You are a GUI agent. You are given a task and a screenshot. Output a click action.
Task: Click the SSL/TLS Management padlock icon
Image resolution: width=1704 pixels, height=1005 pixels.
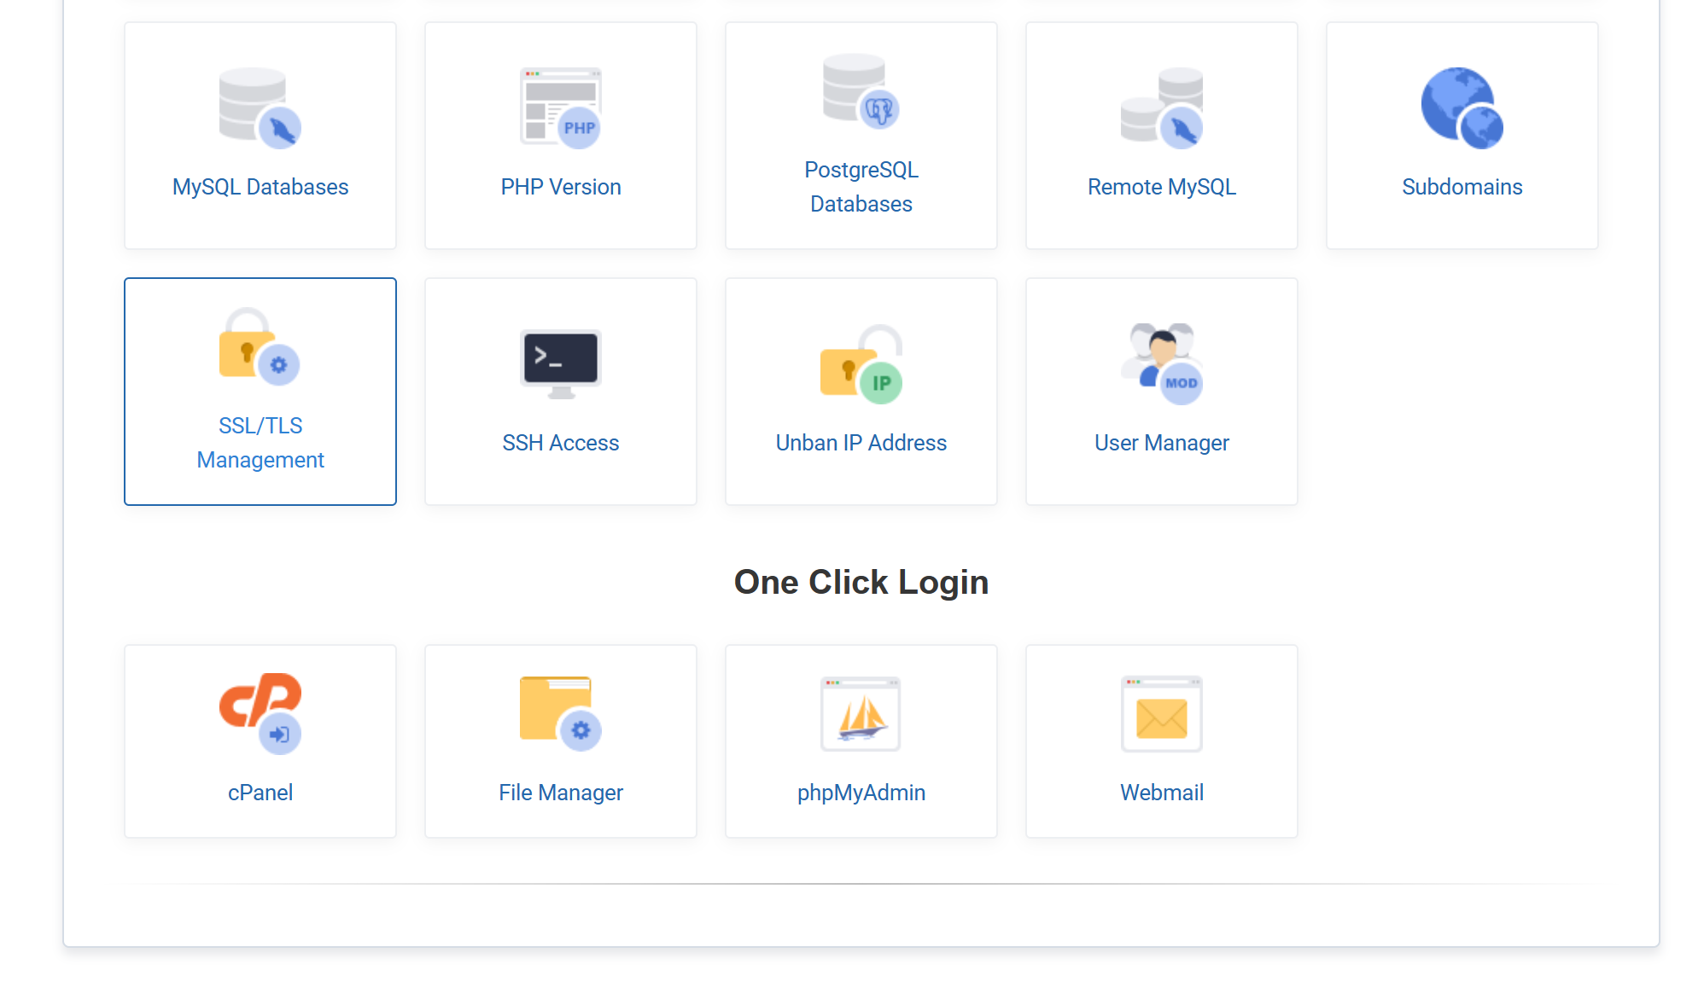[260, 347]
